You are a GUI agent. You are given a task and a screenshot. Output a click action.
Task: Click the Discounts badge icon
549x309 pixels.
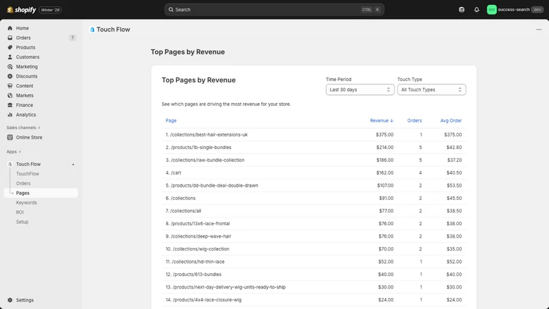pyautogui.click(x=10, y=76)
